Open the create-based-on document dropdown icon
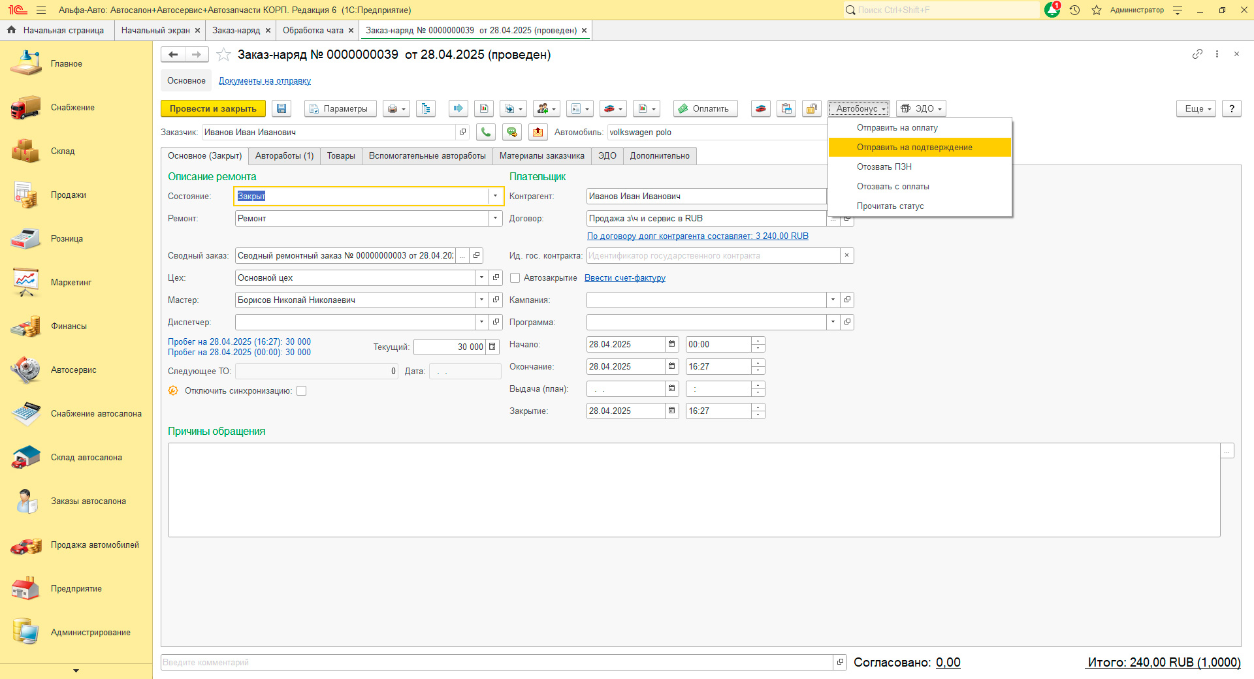 pyautogui.click(x=513, y=108)
